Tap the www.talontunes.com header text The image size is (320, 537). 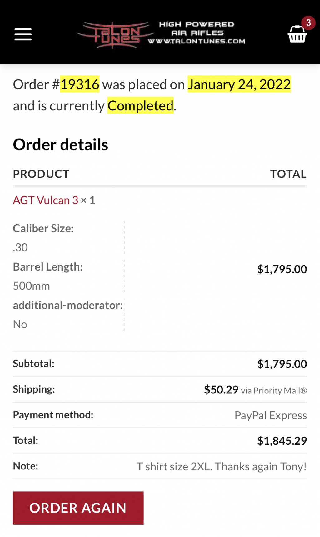(x=197, y=41)
